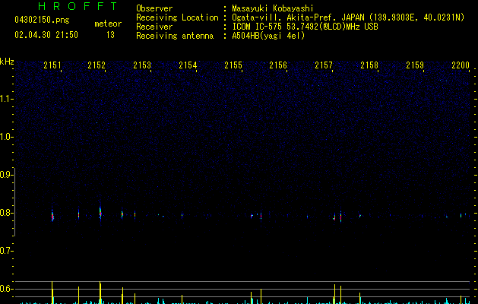
Task: Click the tall yellow intensity spike just before 2152
Action: [x=100, y=293]
